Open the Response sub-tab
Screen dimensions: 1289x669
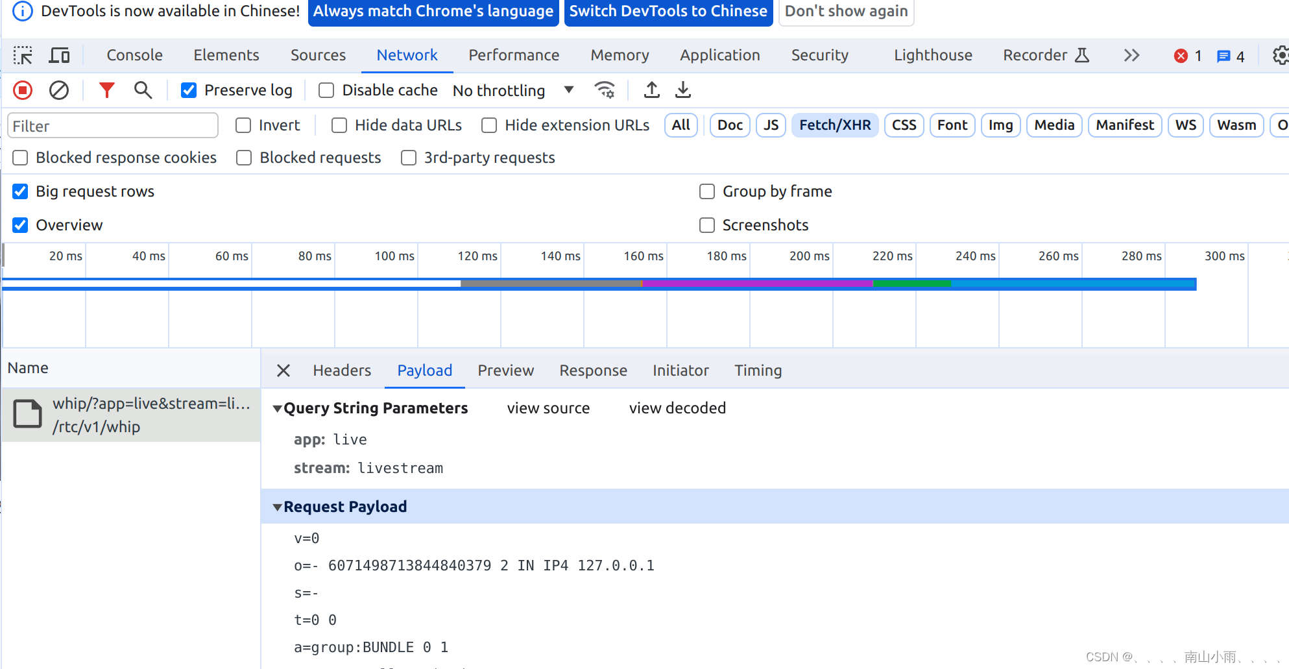point(594,371)
